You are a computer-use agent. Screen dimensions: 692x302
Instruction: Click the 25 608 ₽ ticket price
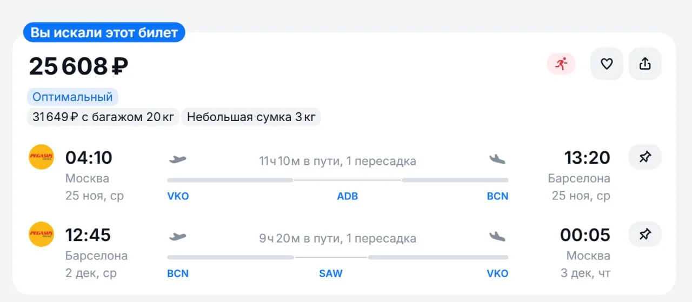coord(78,66)
